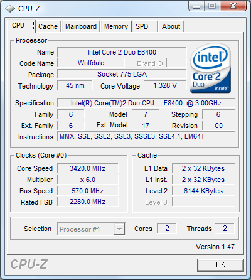Switch to the Memory tab
The height and width of the screenshot is (280, 251).
tap(116, 26)
